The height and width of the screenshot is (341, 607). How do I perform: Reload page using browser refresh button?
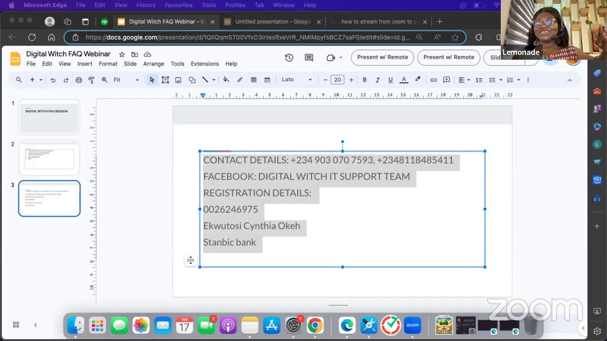click(32, 37)
